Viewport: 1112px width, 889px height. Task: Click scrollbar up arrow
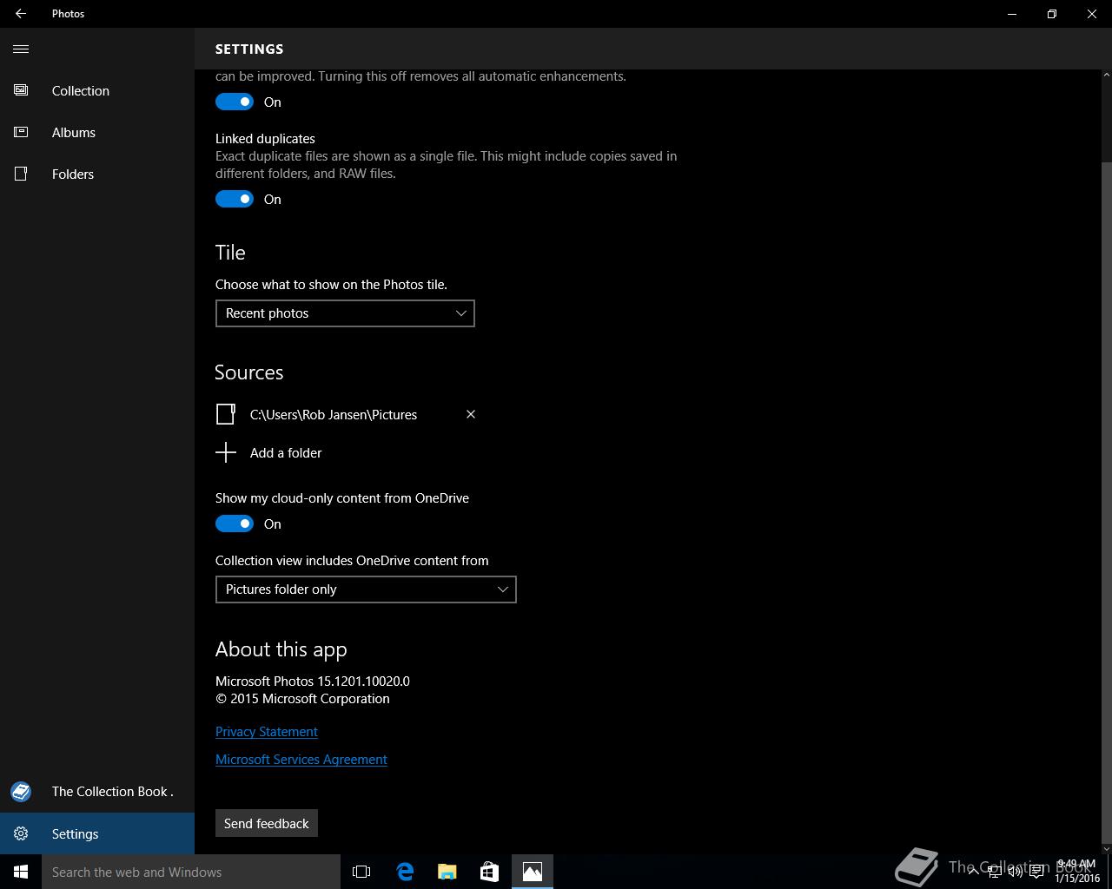(x=1106, y=76)
